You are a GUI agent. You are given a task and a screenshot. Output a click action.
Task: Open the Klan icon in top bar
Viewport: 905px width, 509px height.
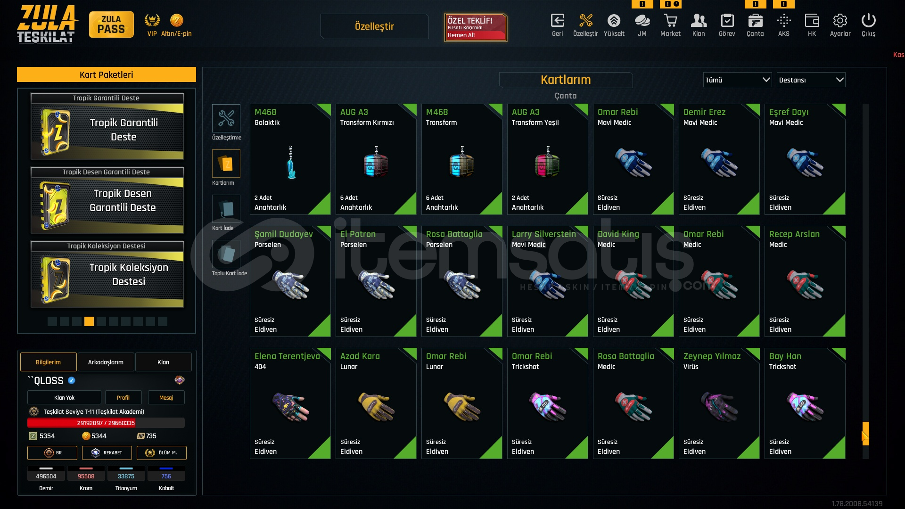pyautogui.click(x=699, y=21)
